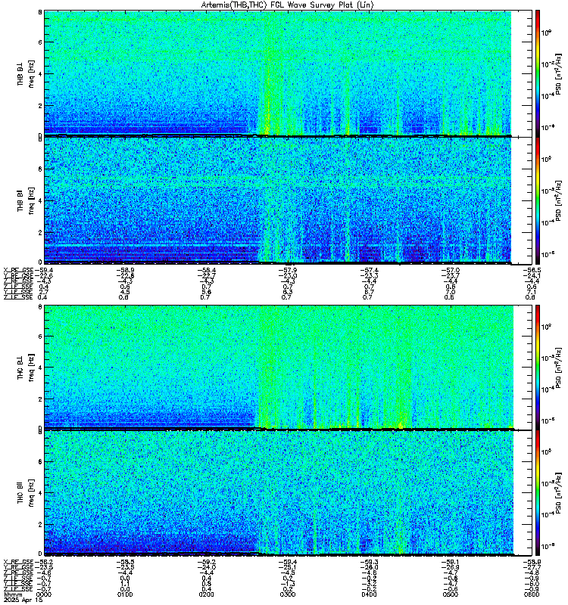The width and height of the screenshot is (568, 605).
Task: Click the '2025 Apr 15' date label
Action: (23, 600)
